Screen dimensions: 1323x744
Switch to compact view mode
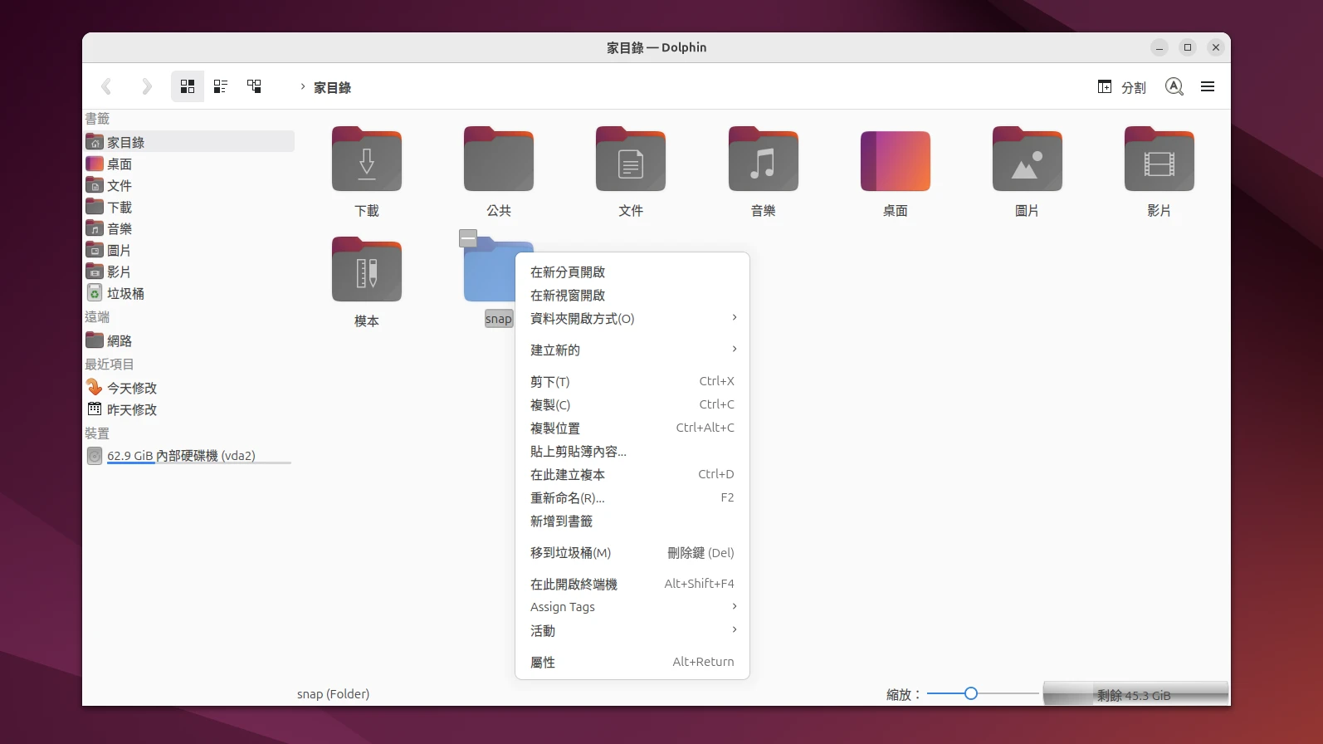point(221,86)
